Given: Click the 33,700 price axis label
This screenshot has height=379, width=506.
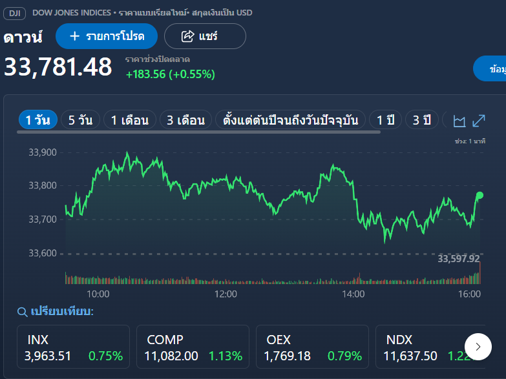Looking at the screenshot, I should tap(43, 220).
